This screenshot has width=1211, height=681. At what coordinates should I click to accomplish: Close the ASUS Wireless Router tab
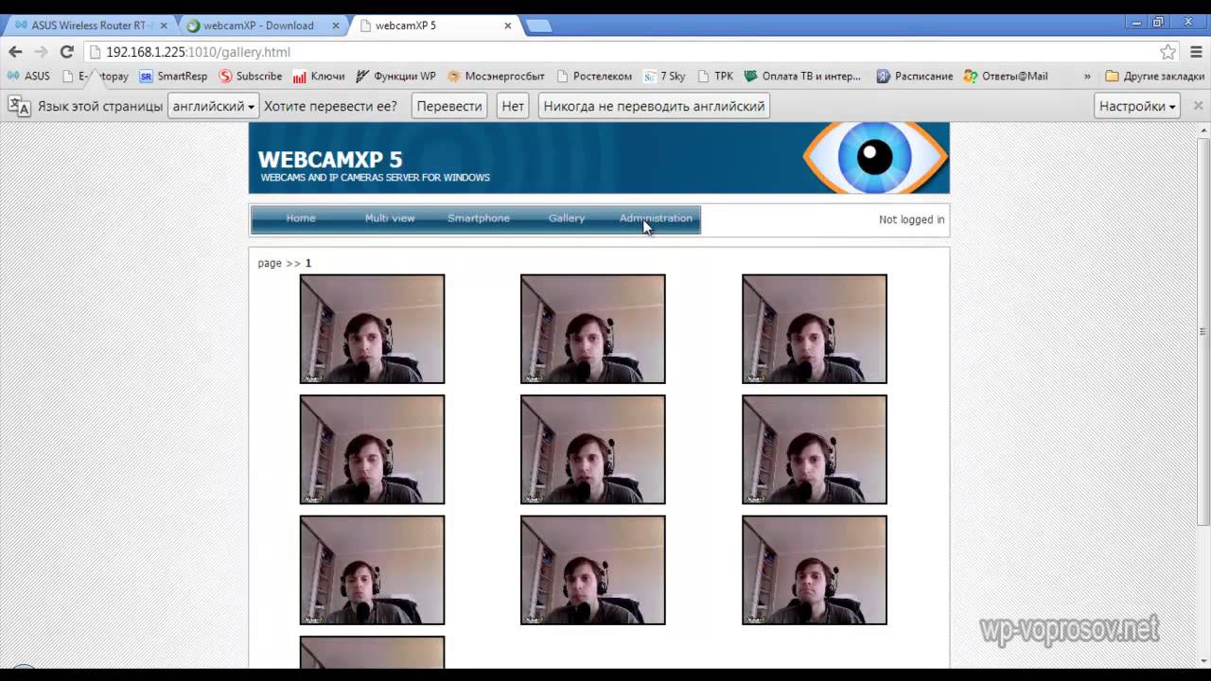pos(164,26)
